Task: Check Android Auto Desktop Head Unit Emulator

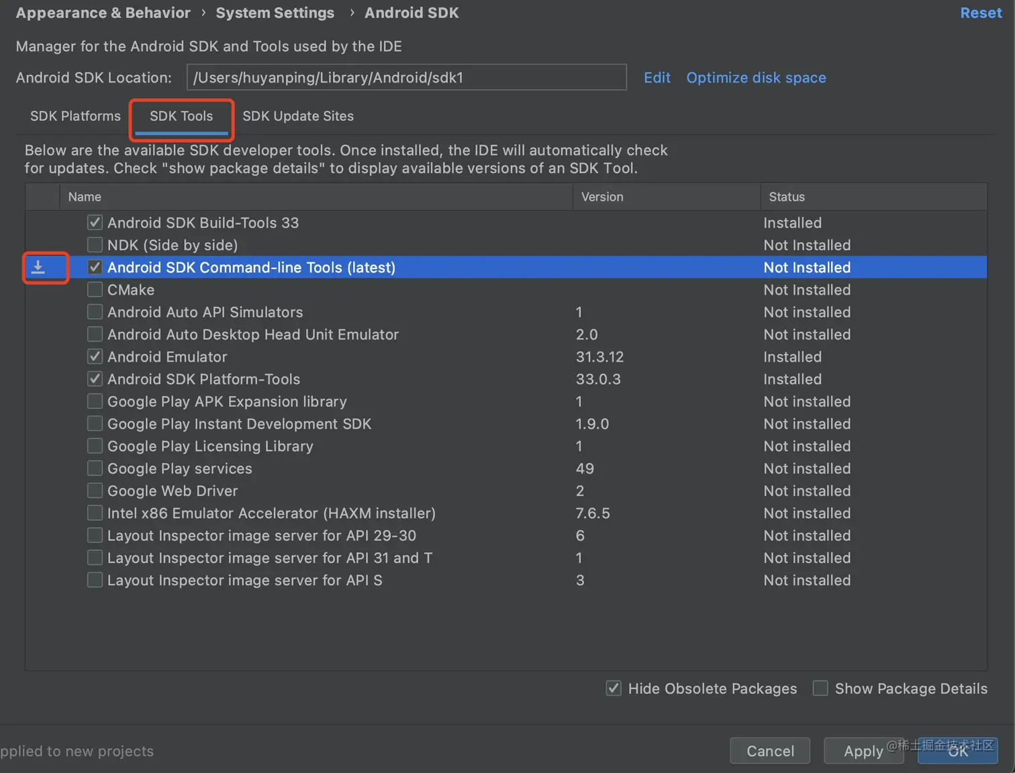Action: 95,333
